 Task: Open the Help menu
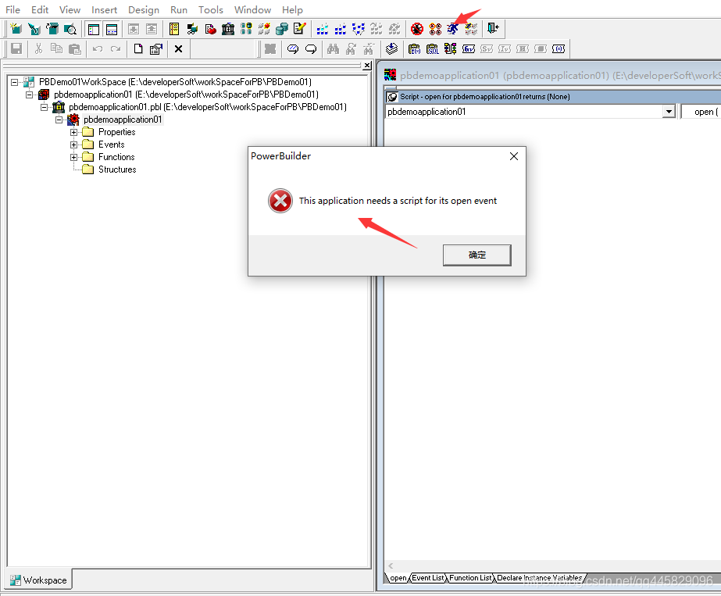click(x=292, y=9)
